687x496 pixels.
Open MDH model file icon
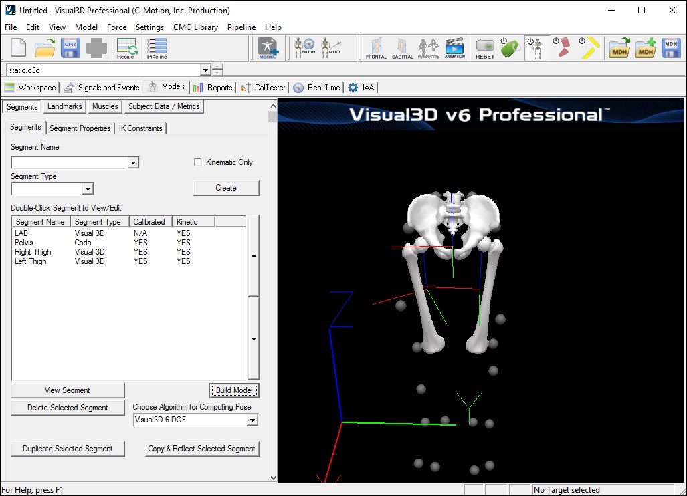pyautogui.click(x=619, y=48)
